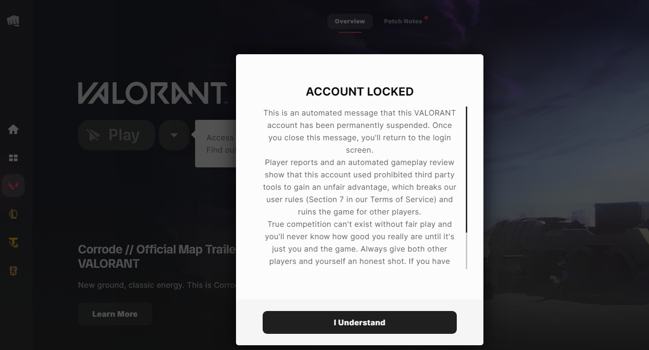649x350 pixels.
Task: Expand the dropdown arrow beside Play
Action: [174, 135]
